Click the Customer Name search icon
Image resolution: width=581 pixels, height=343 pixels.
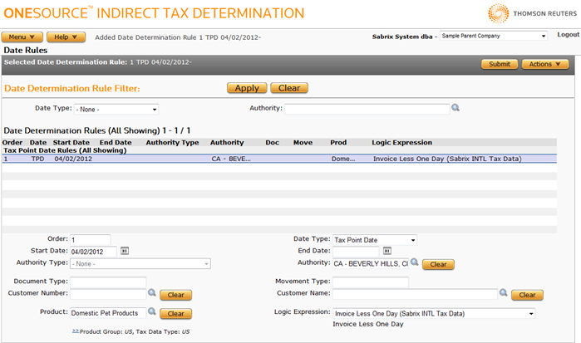click(x=503, y=293)
